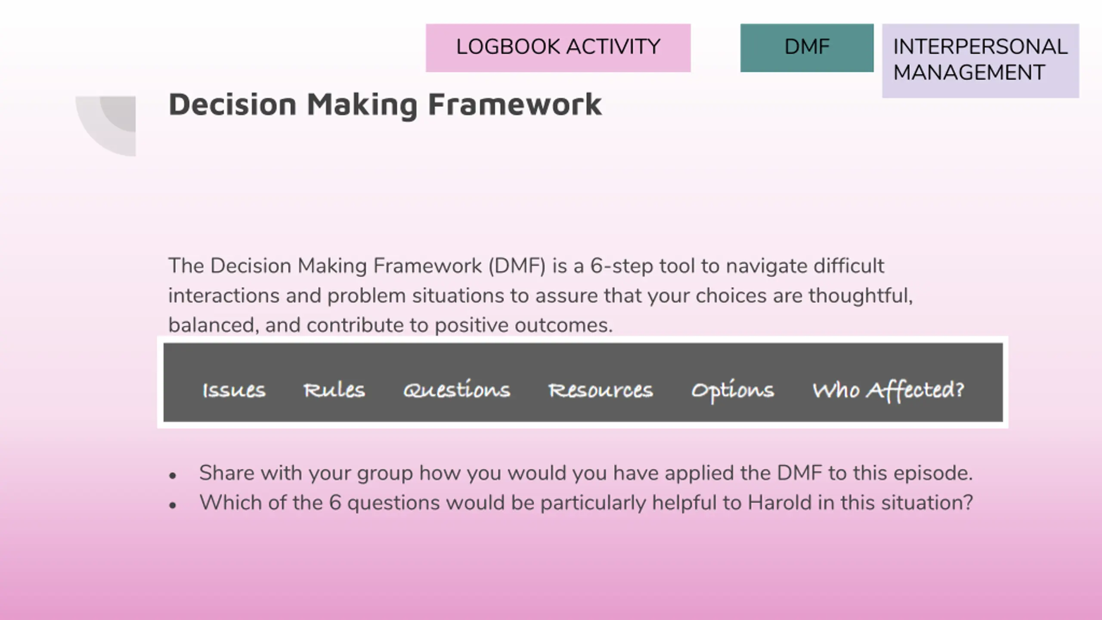The width and height of the screenshot is (1102, 620).
Task: Click the name Harold in the second bullet
Action: [779, 502]
